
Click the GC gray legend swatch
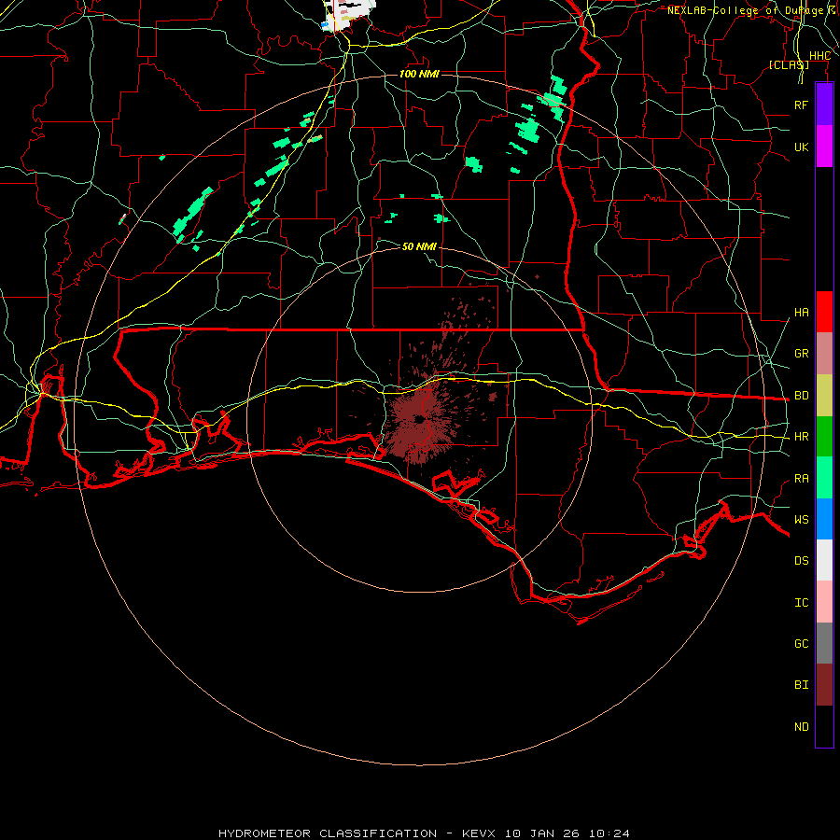(x=824, y=643)
